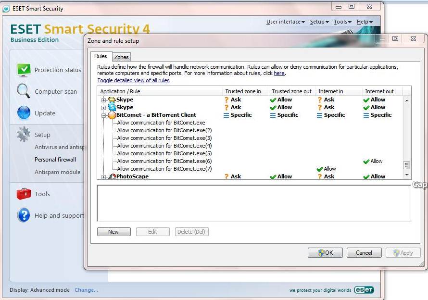Click the ESET logo in the footer
The image size is (428, 300).
pyautogui.click(x=364, y=290)
